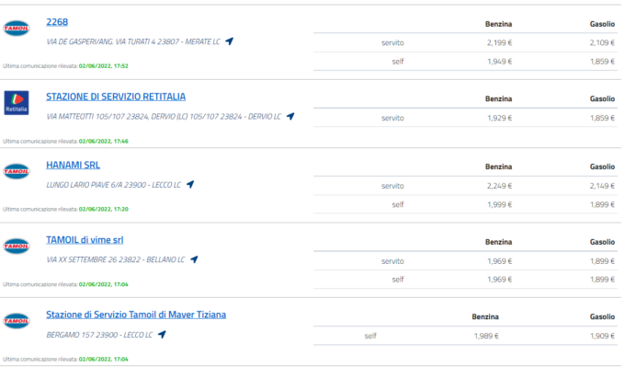Viewport: 625px width, 367px height.
Task: Click Retitalia servito Gasolio price 1,859 €
Action: click(x=602, y=118)
